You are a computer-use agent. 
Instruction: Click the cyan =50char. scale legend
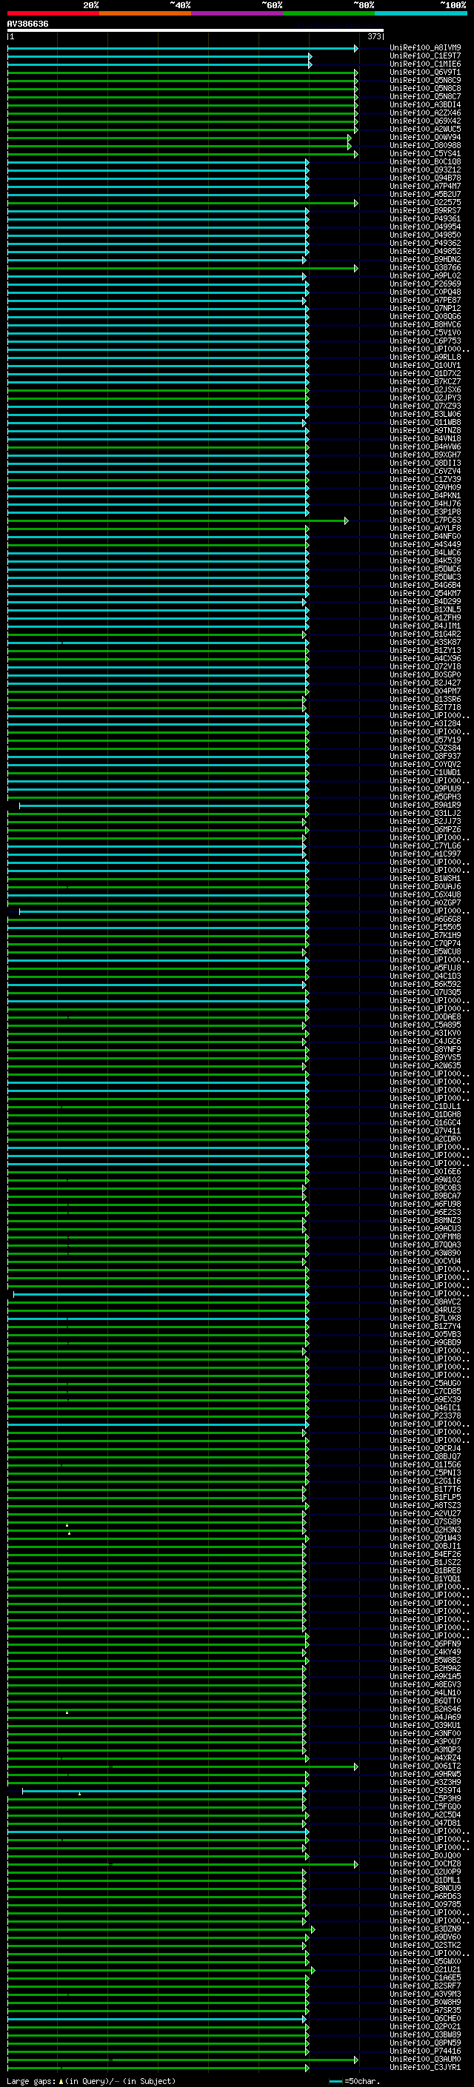click(x=354, y=2080)
